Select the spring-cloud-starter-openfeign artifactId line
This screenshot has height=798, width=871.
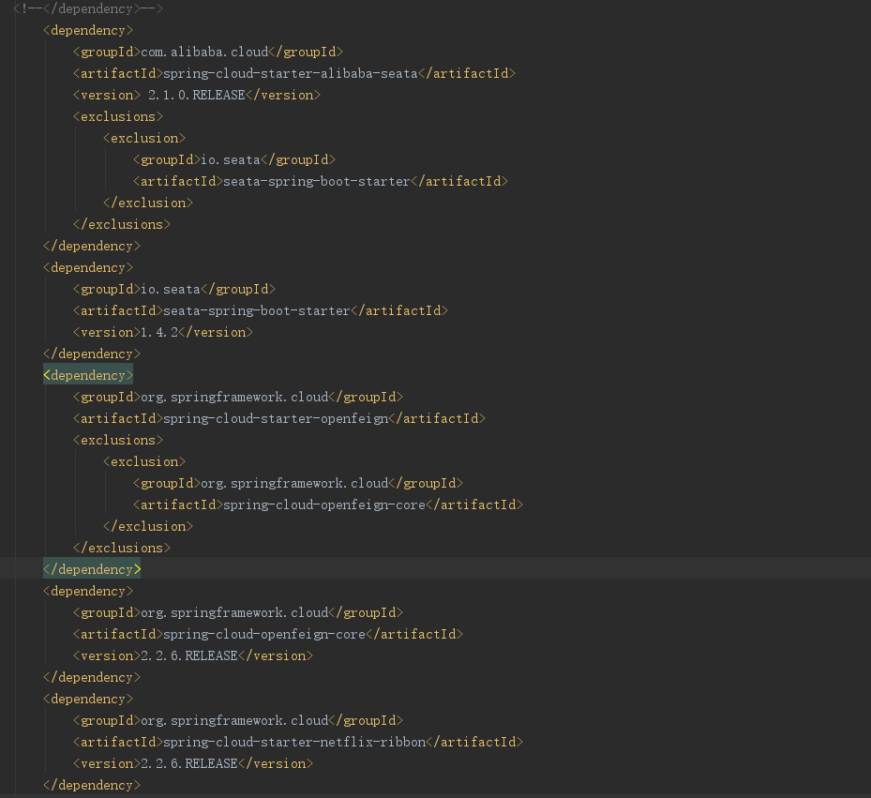(278, 418)
